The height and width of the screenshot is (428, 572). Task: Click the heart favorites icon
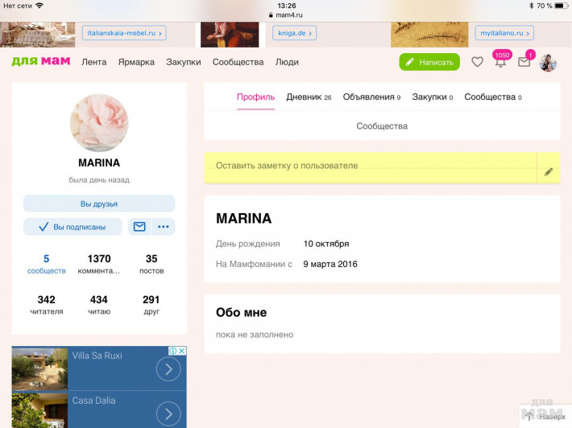[x=477, y=62]
